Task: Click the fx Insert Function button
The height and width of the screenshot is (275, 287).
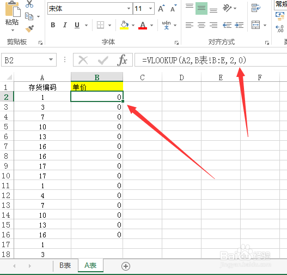Action: (x=123, y=60)
